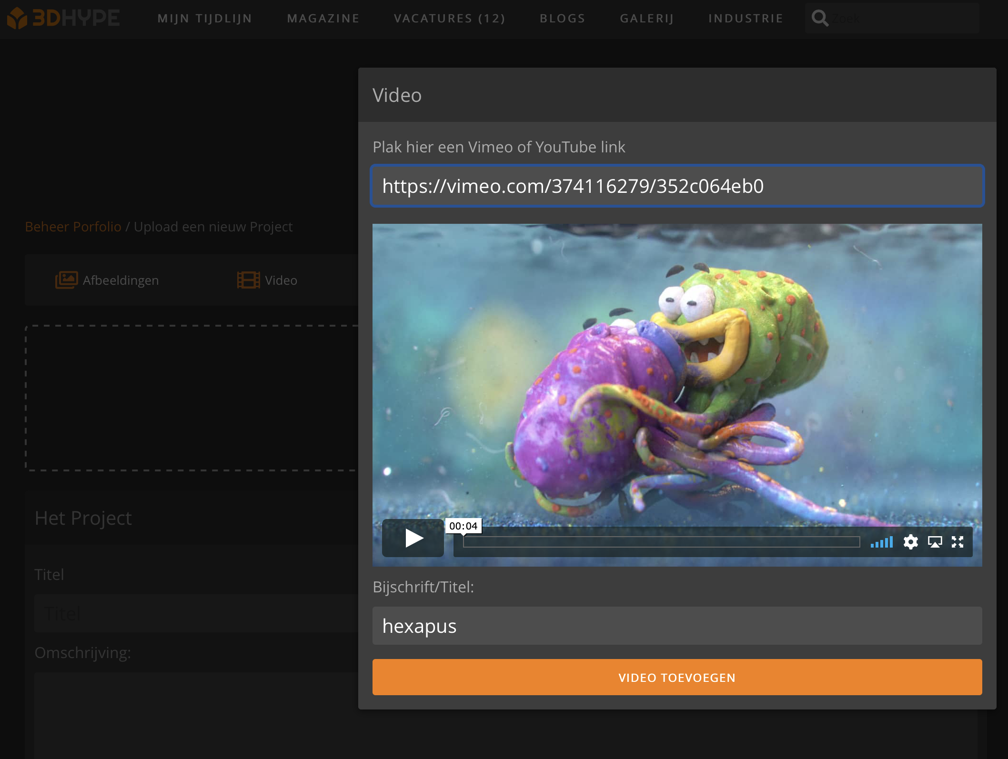This screenshot has height=759, width=1008.
Task: Select the Afbeeldingen tab label
Action: (121, 280)
